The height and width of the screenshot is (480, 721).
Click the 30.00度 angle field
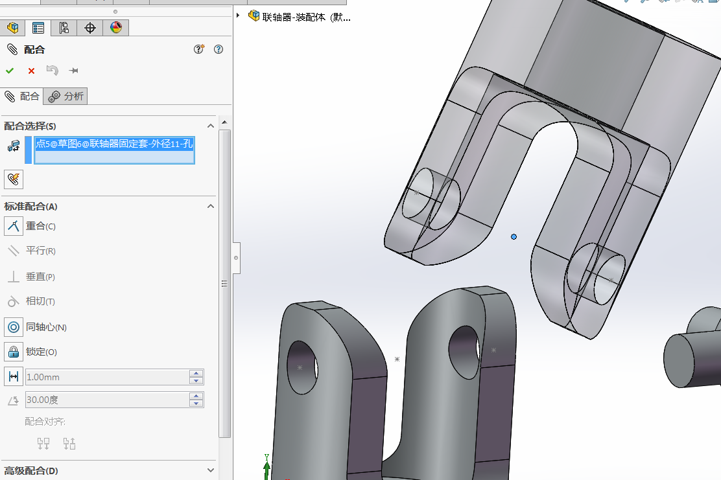[107, 400]
